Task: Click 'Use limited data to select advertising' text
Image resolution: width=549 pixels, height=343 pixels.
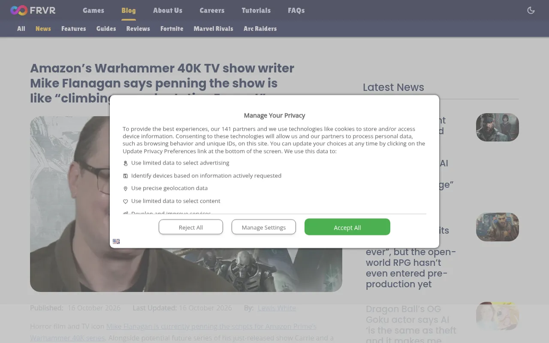Action: click(x=180, y=163)
